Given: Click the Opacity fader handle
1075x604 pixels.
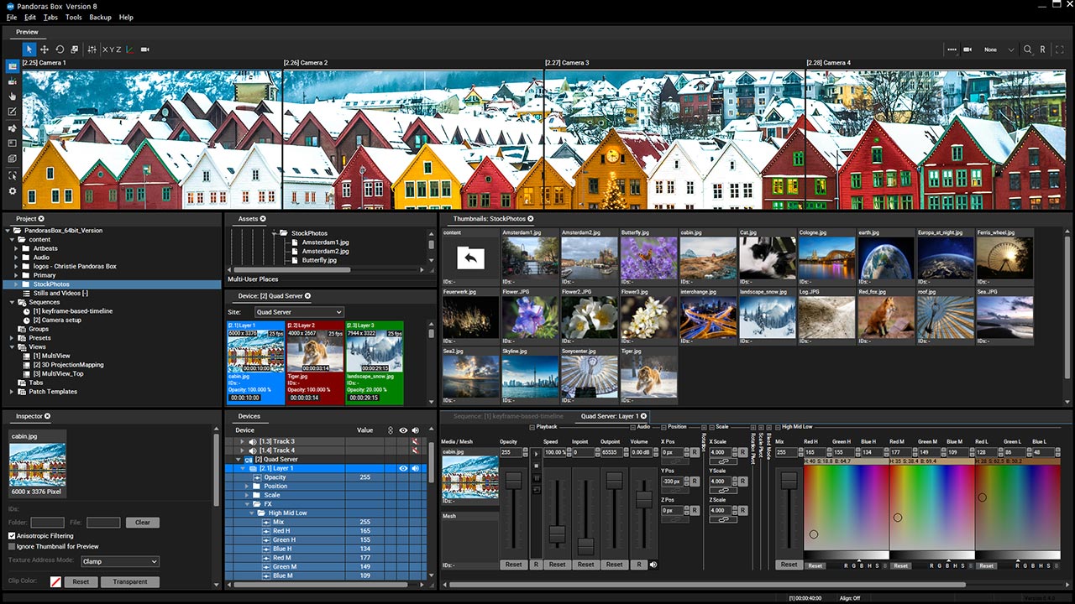Looking at the screenshot, I should coord(513,482).
